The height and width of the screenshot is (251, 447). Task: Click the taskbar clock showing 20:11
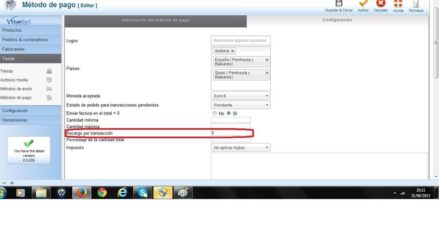421,193
